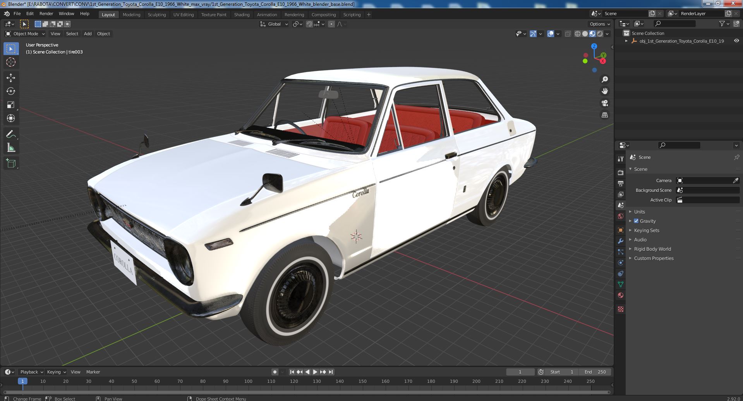Expand the Custom Properties panel
743x401 pixels.
pos(654,258)
